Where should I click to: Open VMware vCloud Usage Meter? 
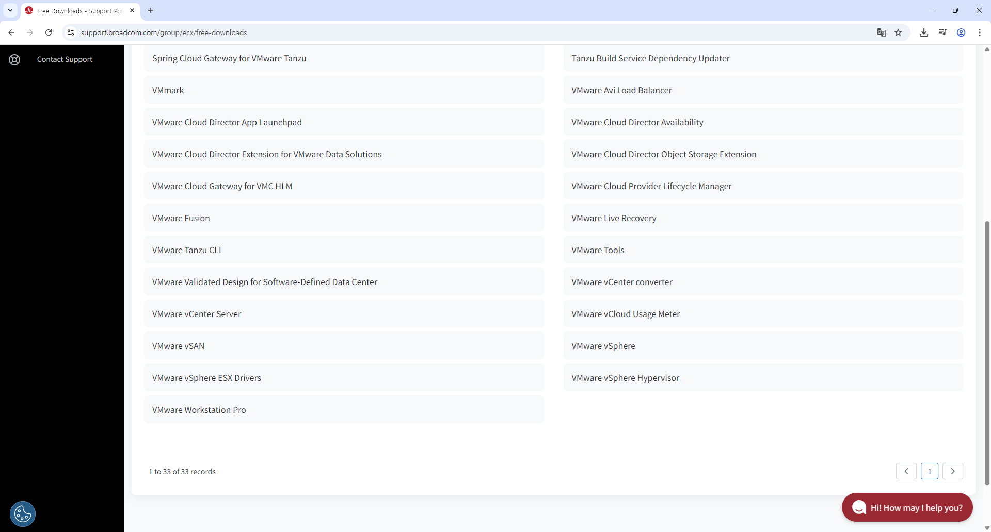click(x=763, y=314)
